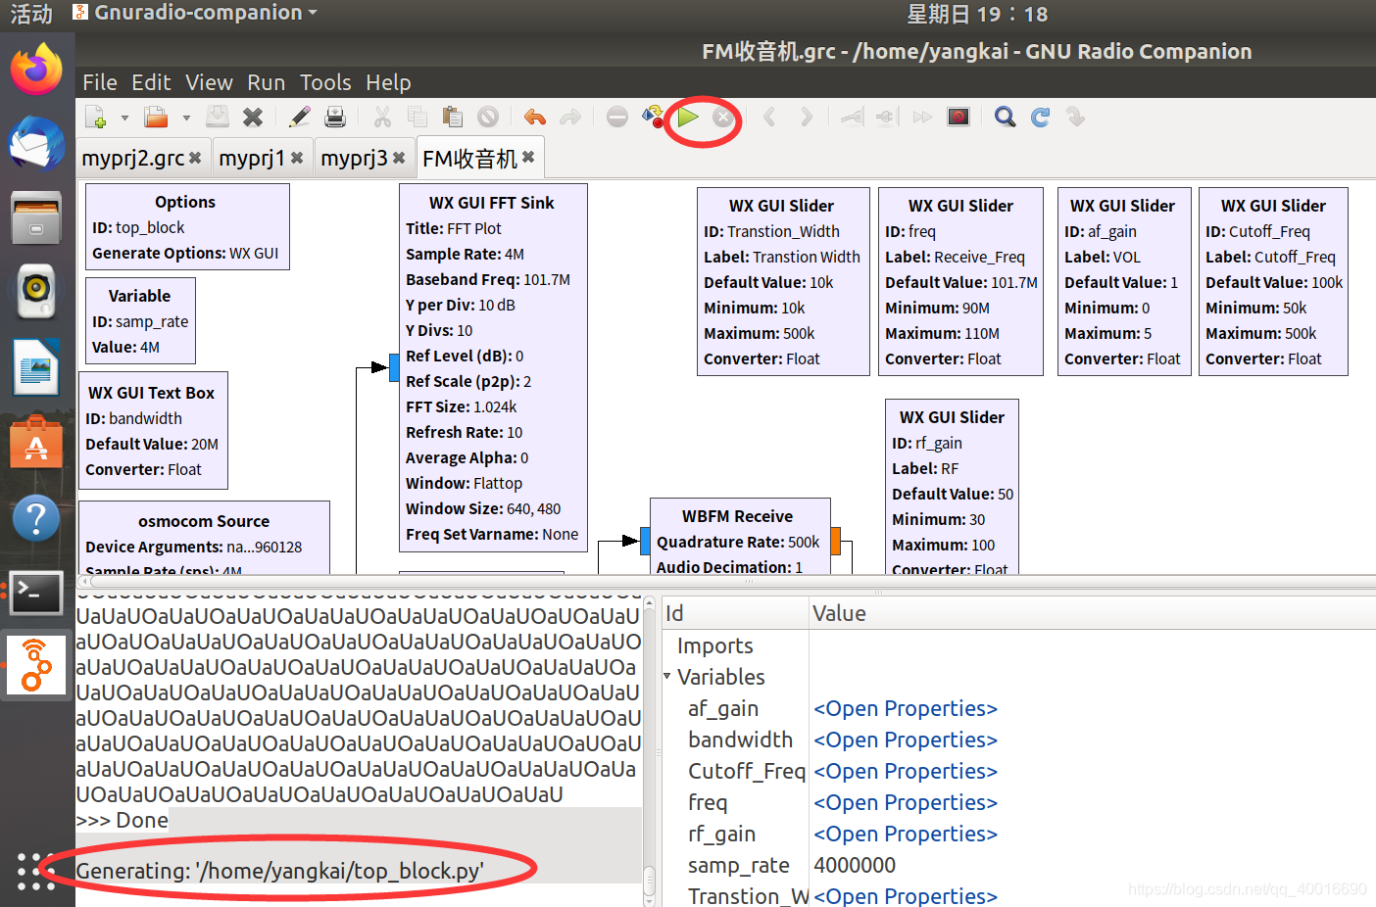
Task: Create a new flow graph
Action: [96, 118]
